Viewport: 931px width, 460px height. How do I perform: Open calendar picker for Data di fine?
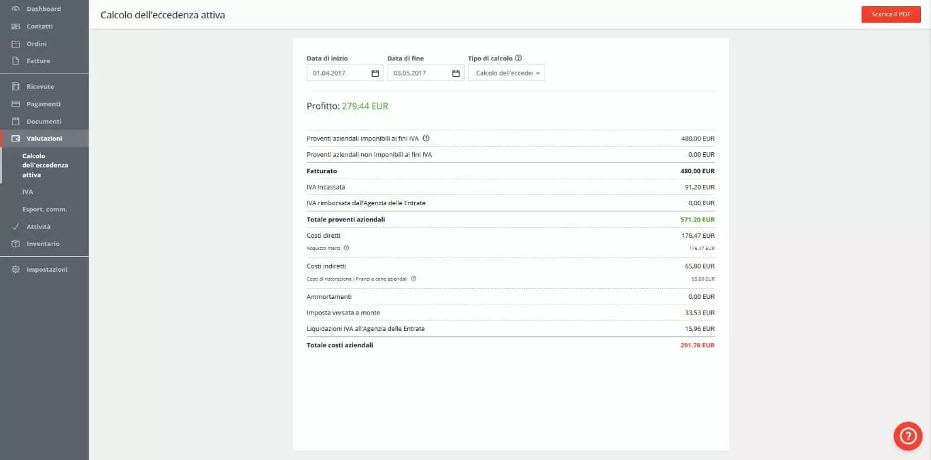point(456,73)
